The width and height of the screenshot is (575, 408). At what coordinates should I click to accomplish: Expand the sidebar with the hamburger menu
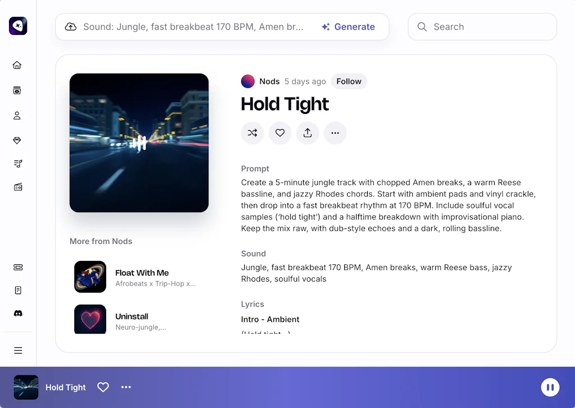tap(18, 351)
